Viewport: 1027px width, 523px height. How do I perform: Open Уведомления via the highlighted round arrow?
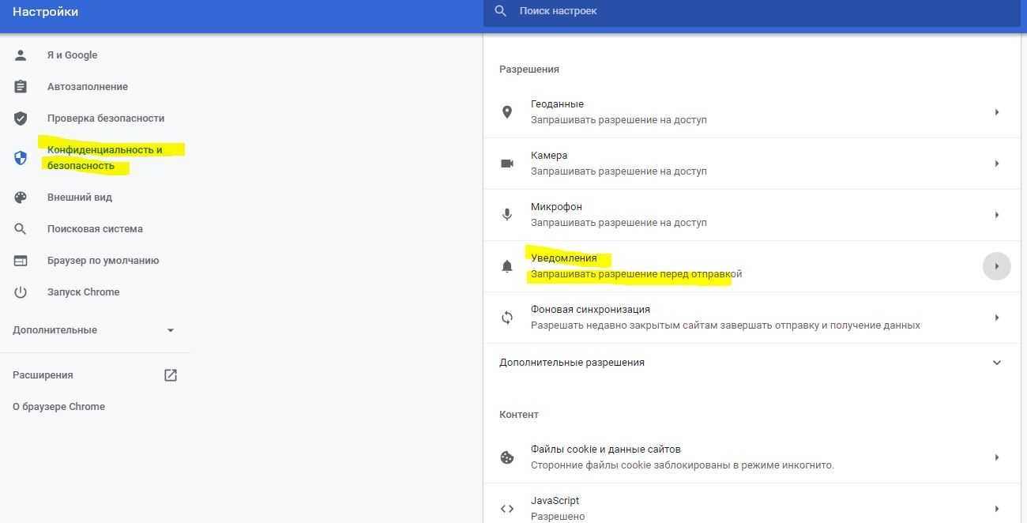tap(997, 266)
